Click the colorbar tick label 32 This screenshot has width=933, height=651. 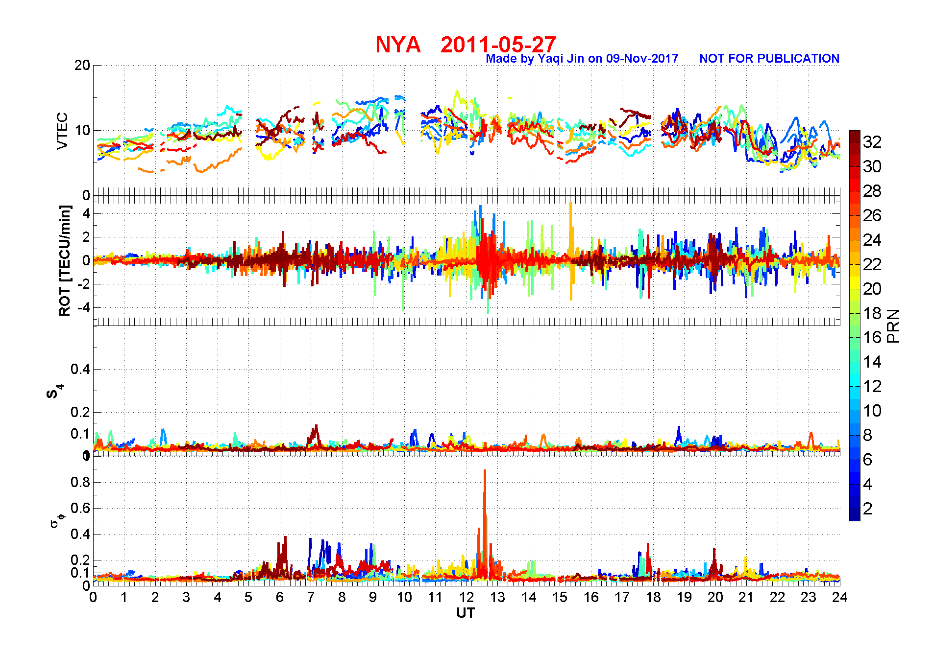(x=872, y=142)
